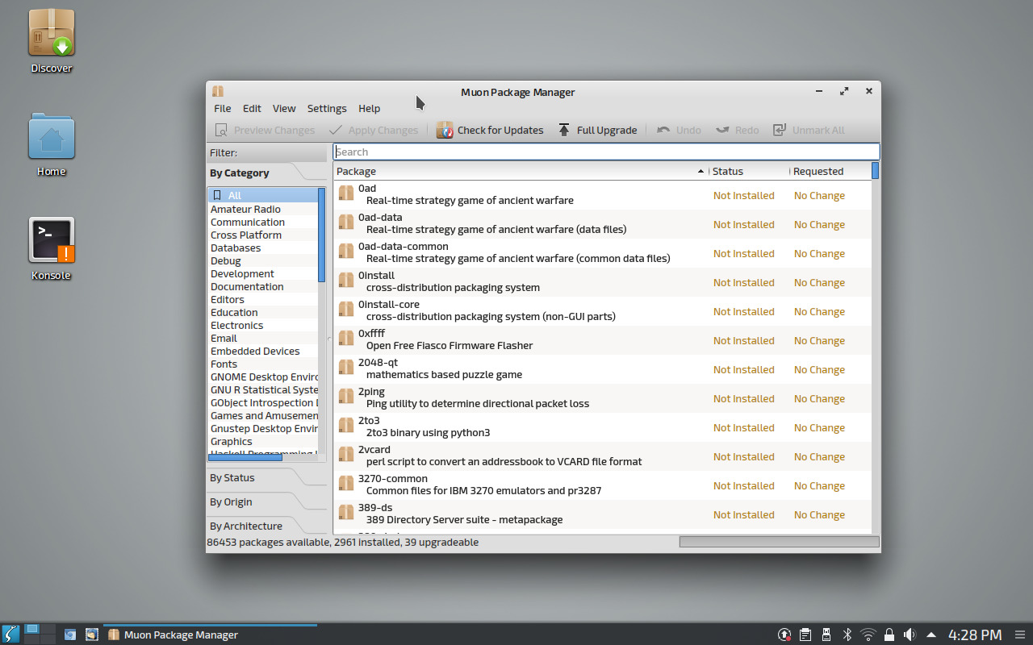This screenshot has width=1033, height=645.
Task: Open the Bluetooth icon in system tray
Action: [847, 635]
